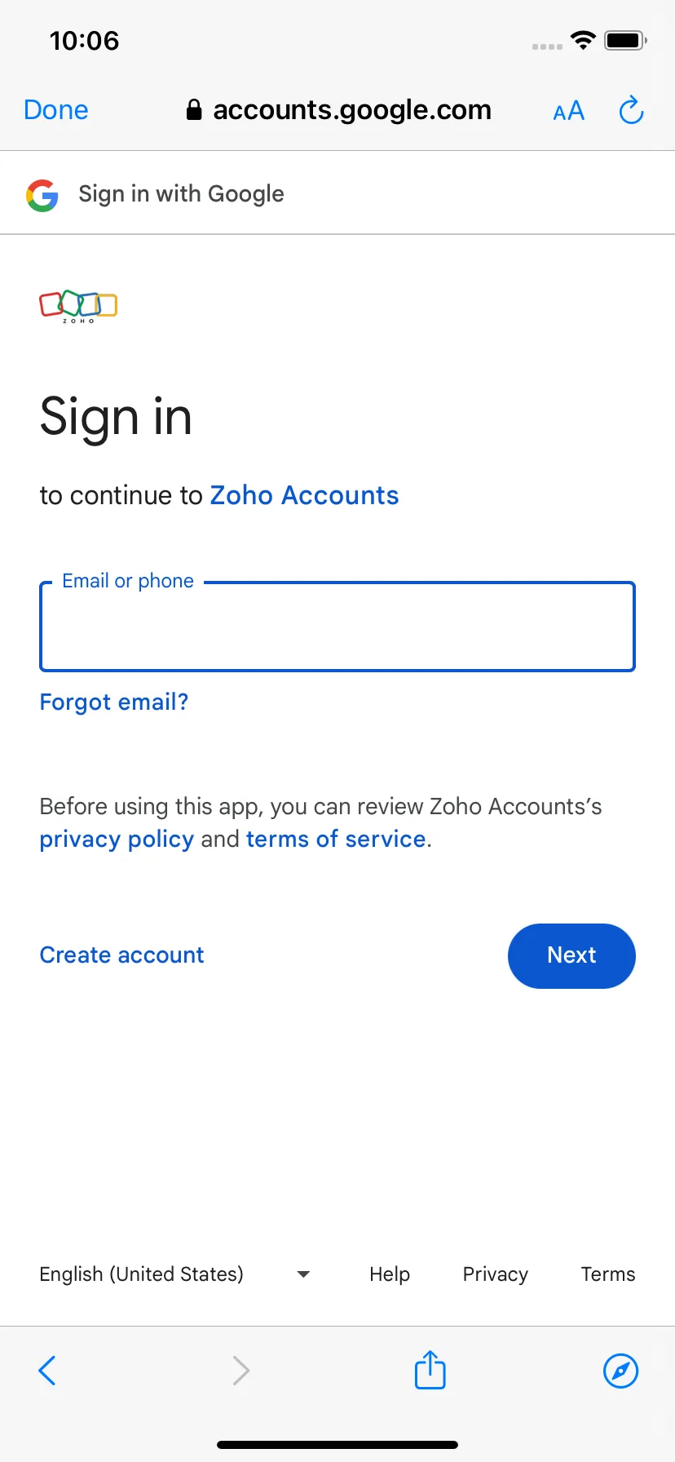Open the share sheet icon

[430, 1369]
